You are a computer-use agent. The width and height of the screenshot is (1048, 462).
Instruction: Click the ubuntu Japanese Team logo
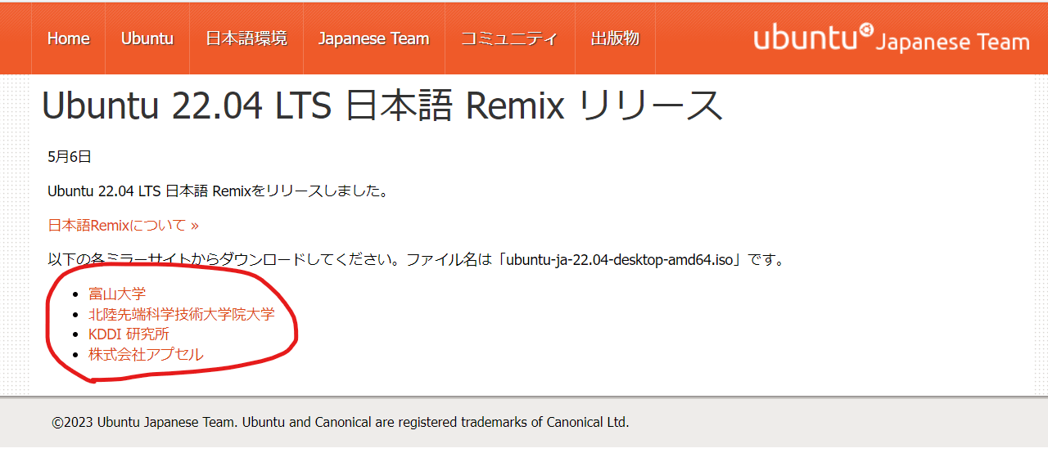point(892,38)
